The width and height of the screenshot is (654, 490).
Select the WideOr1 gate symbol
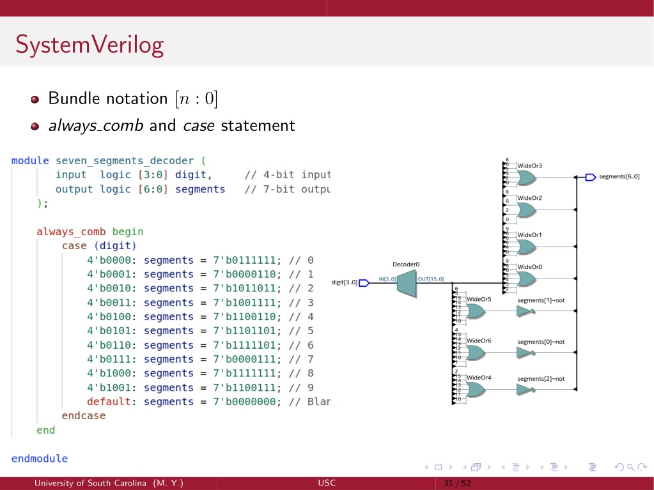[526, 247]
